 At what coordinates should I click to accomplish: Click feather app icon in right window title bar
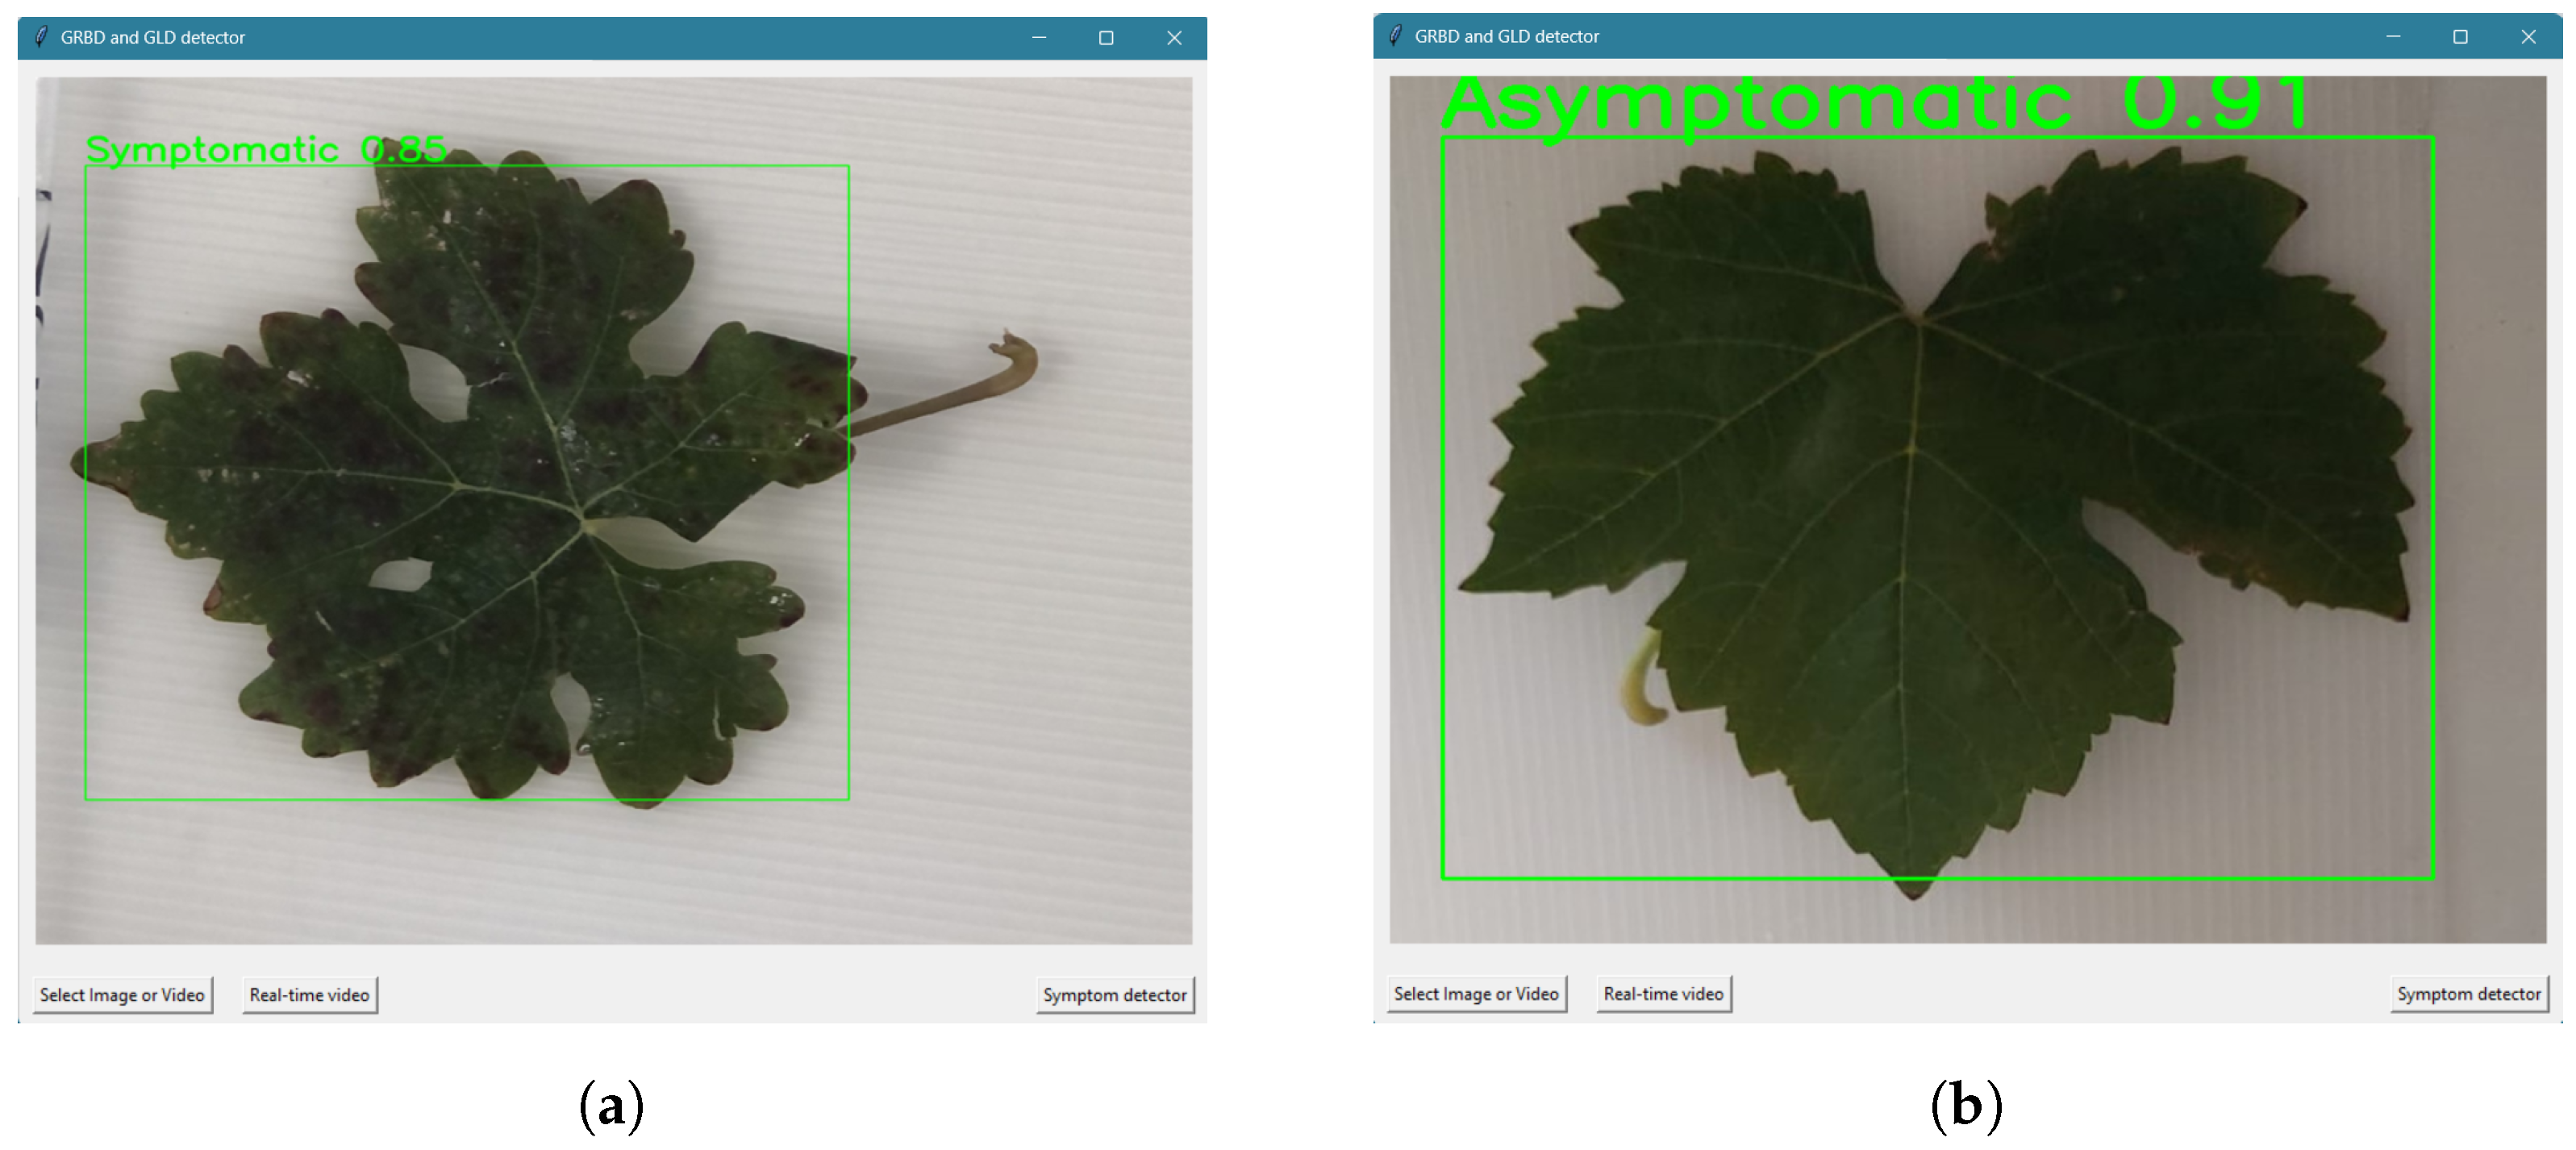tap(1395, 37)
